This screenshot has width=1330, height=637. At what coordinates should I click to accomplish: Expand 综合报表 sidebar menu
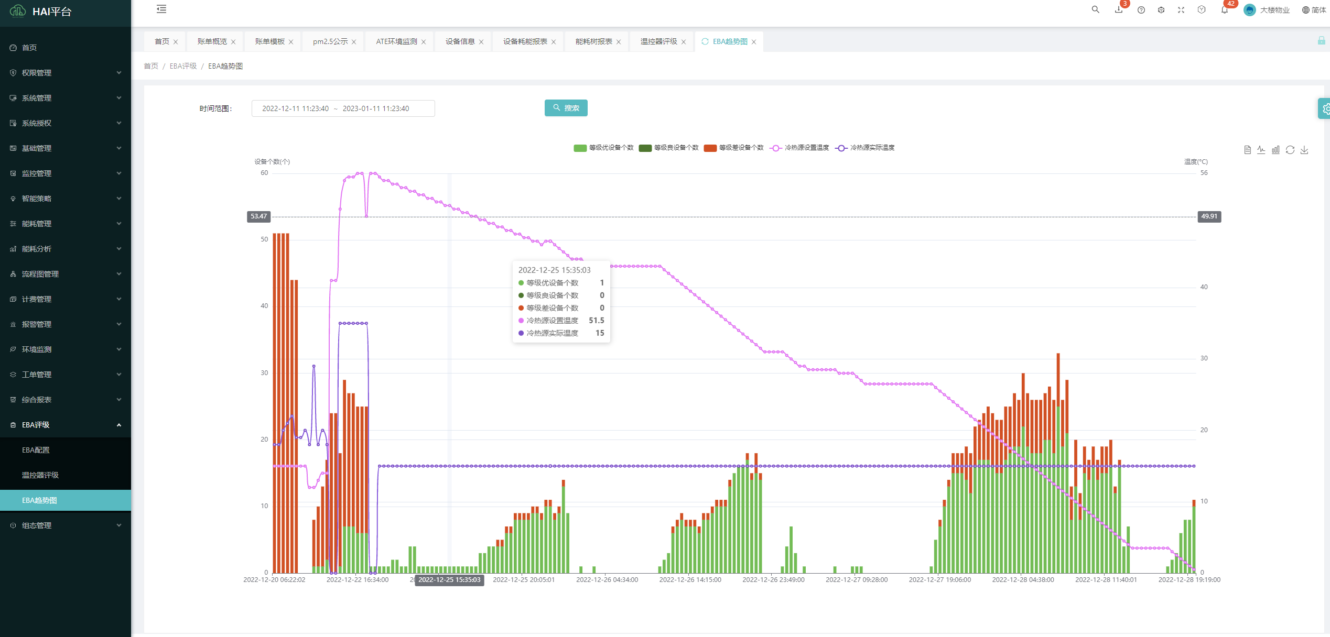point(66,400)
